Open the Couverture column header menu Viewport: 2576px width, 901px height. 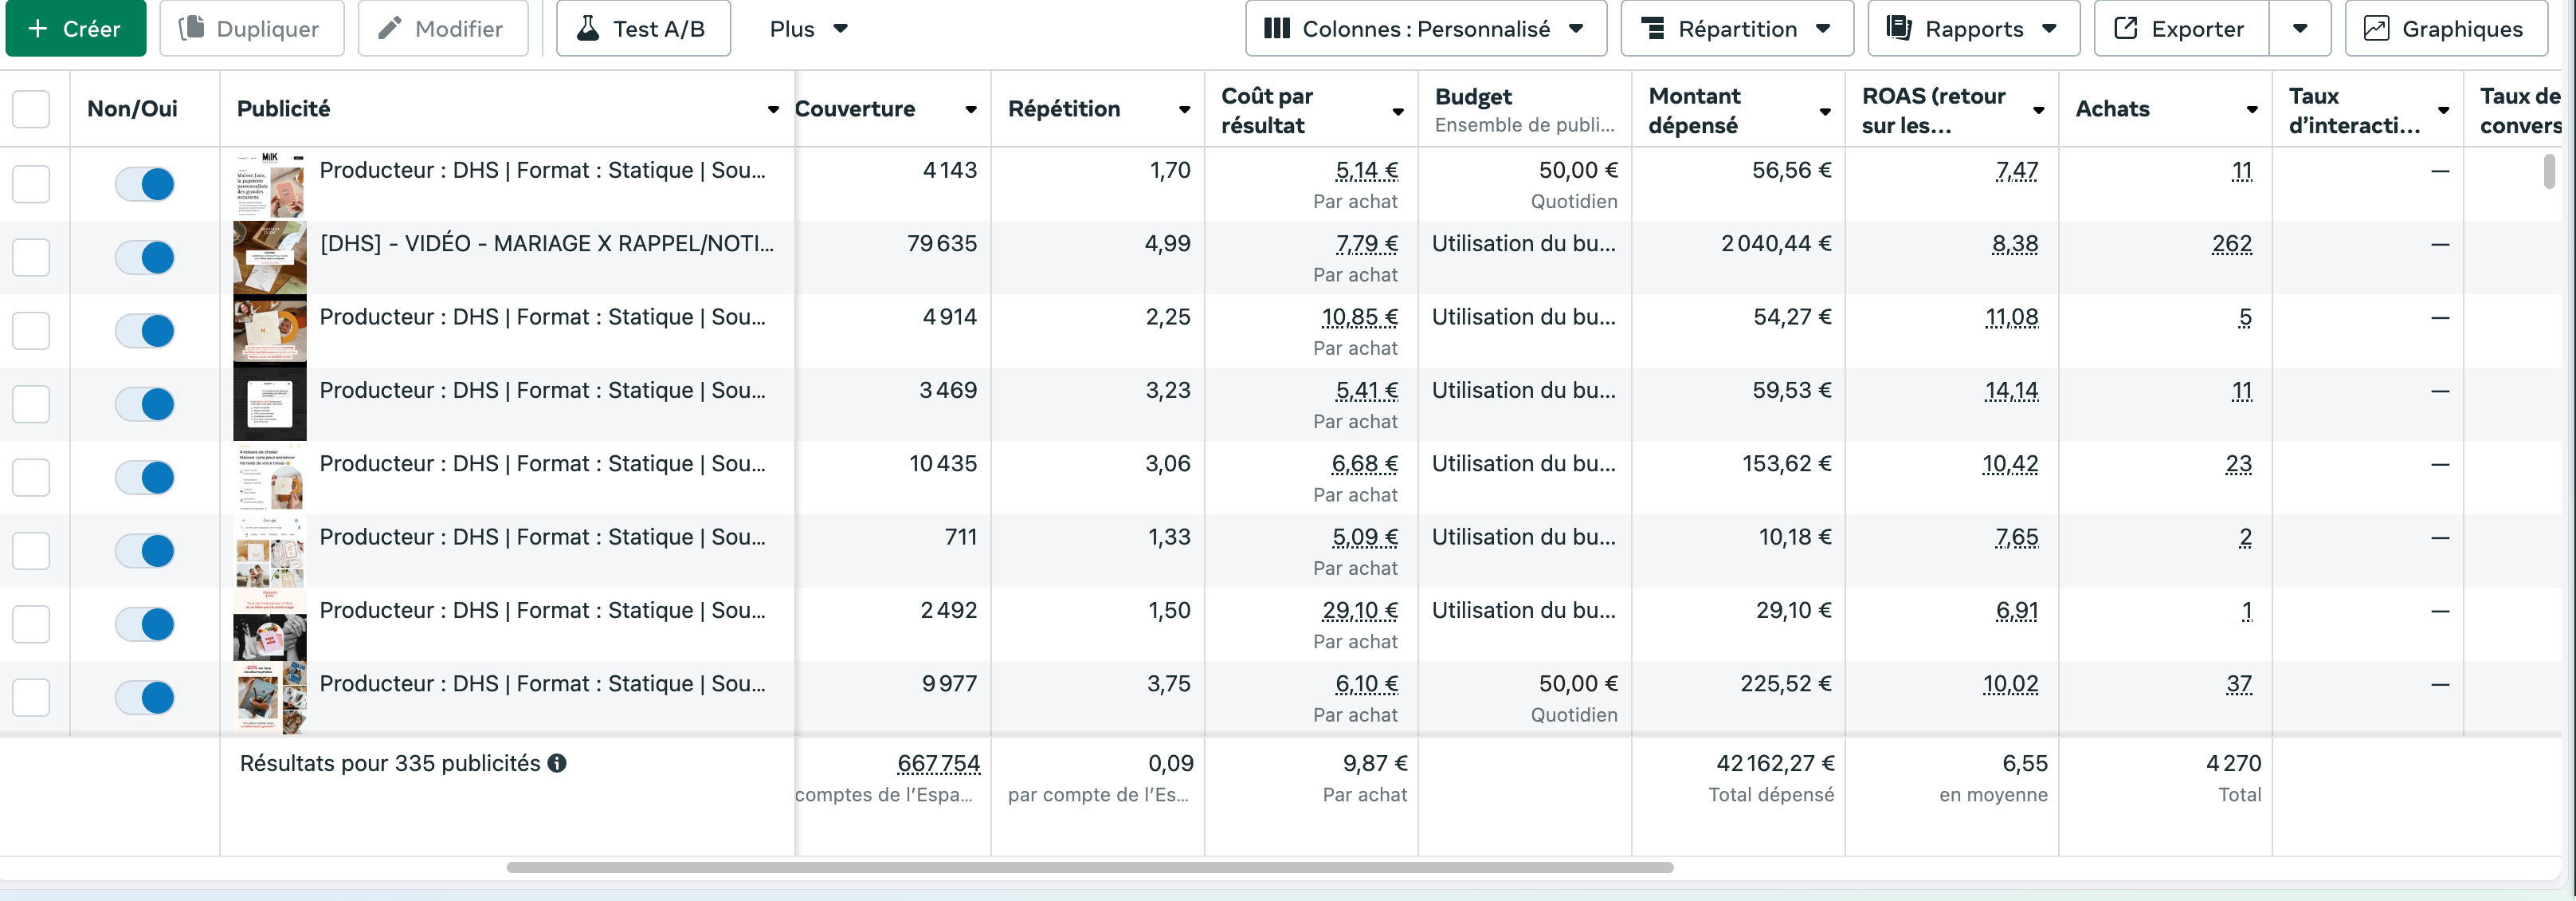click(970, 109)
